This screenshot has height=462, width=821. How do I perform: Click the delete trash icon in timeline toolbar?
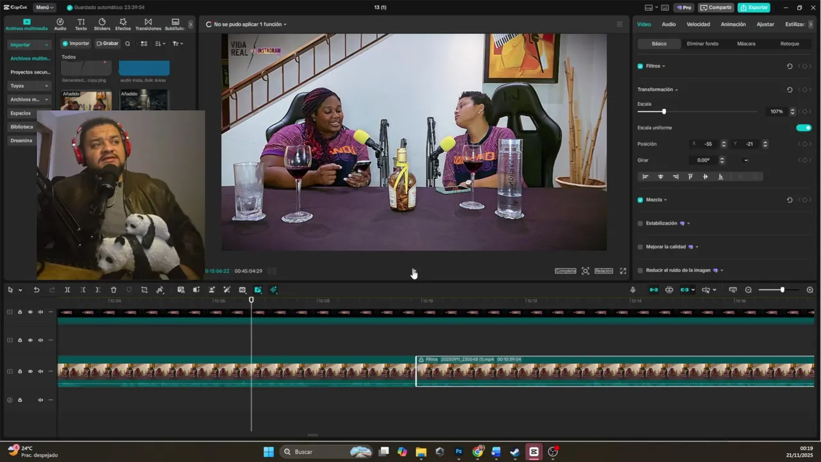[x=114, y=290]
